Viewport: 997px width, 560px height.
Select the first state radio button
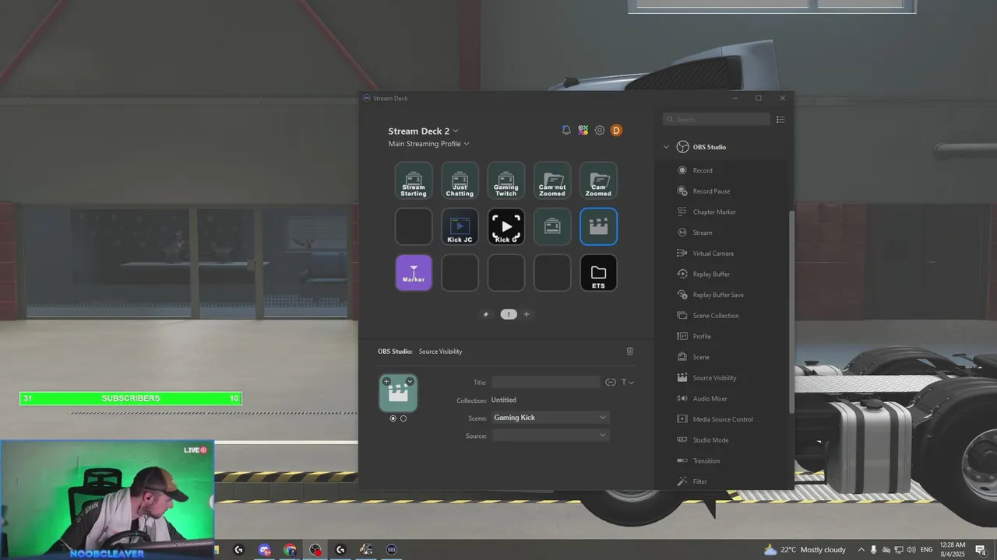[393, 418]
